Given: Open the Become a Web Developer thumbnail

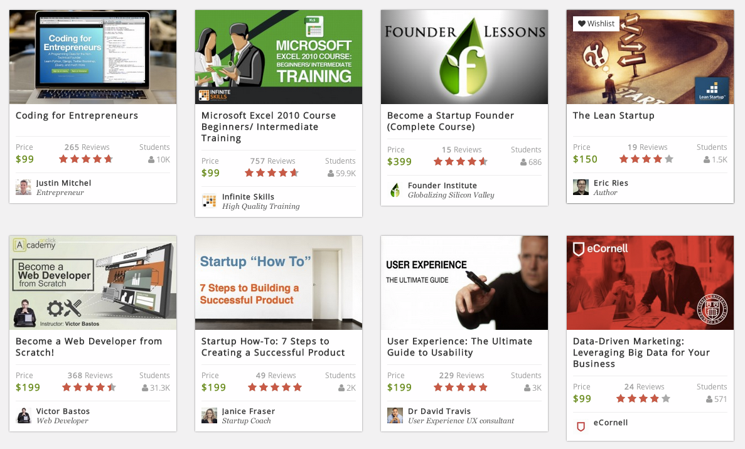Looking at the screenshot, I should pos(93,282).
